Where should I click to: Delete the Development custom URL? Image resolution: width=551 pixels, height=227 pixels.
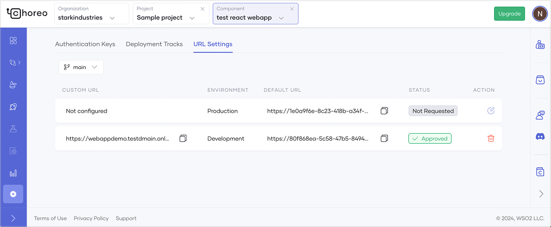coord(491,139)
